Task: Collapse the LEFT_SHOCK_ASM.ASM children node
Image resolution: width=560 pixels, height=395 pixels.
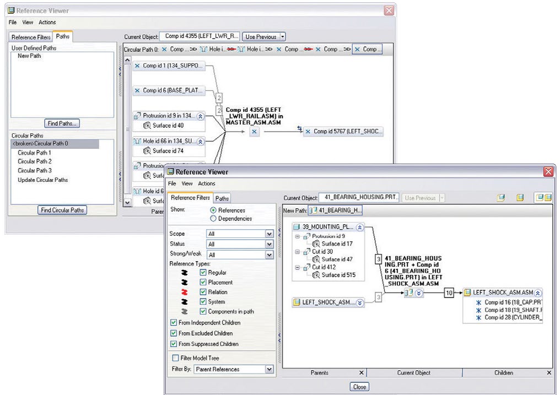Action: tap(538, 293)
